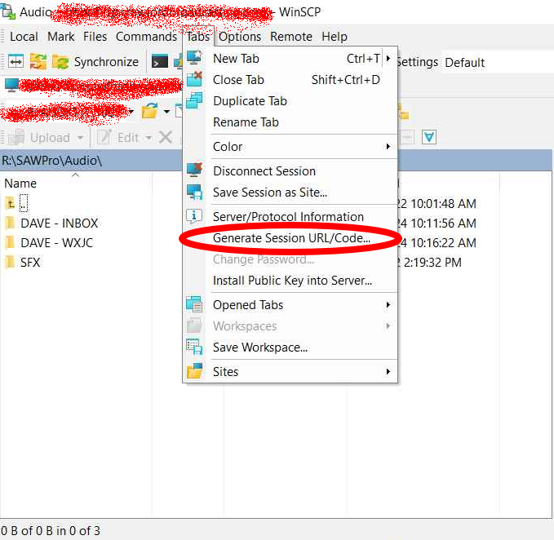554x540 pixels.
Task: Open the Help menu
Action: (x=335, y=37)
